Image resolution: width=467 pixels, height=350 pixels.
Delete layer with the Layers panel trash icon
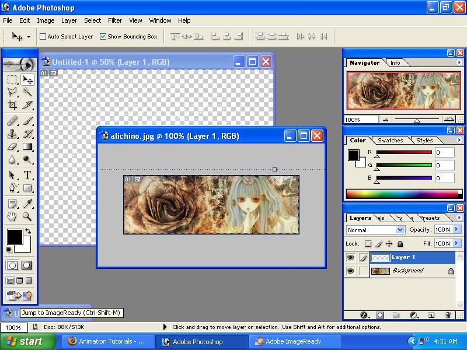click(447, 315)
